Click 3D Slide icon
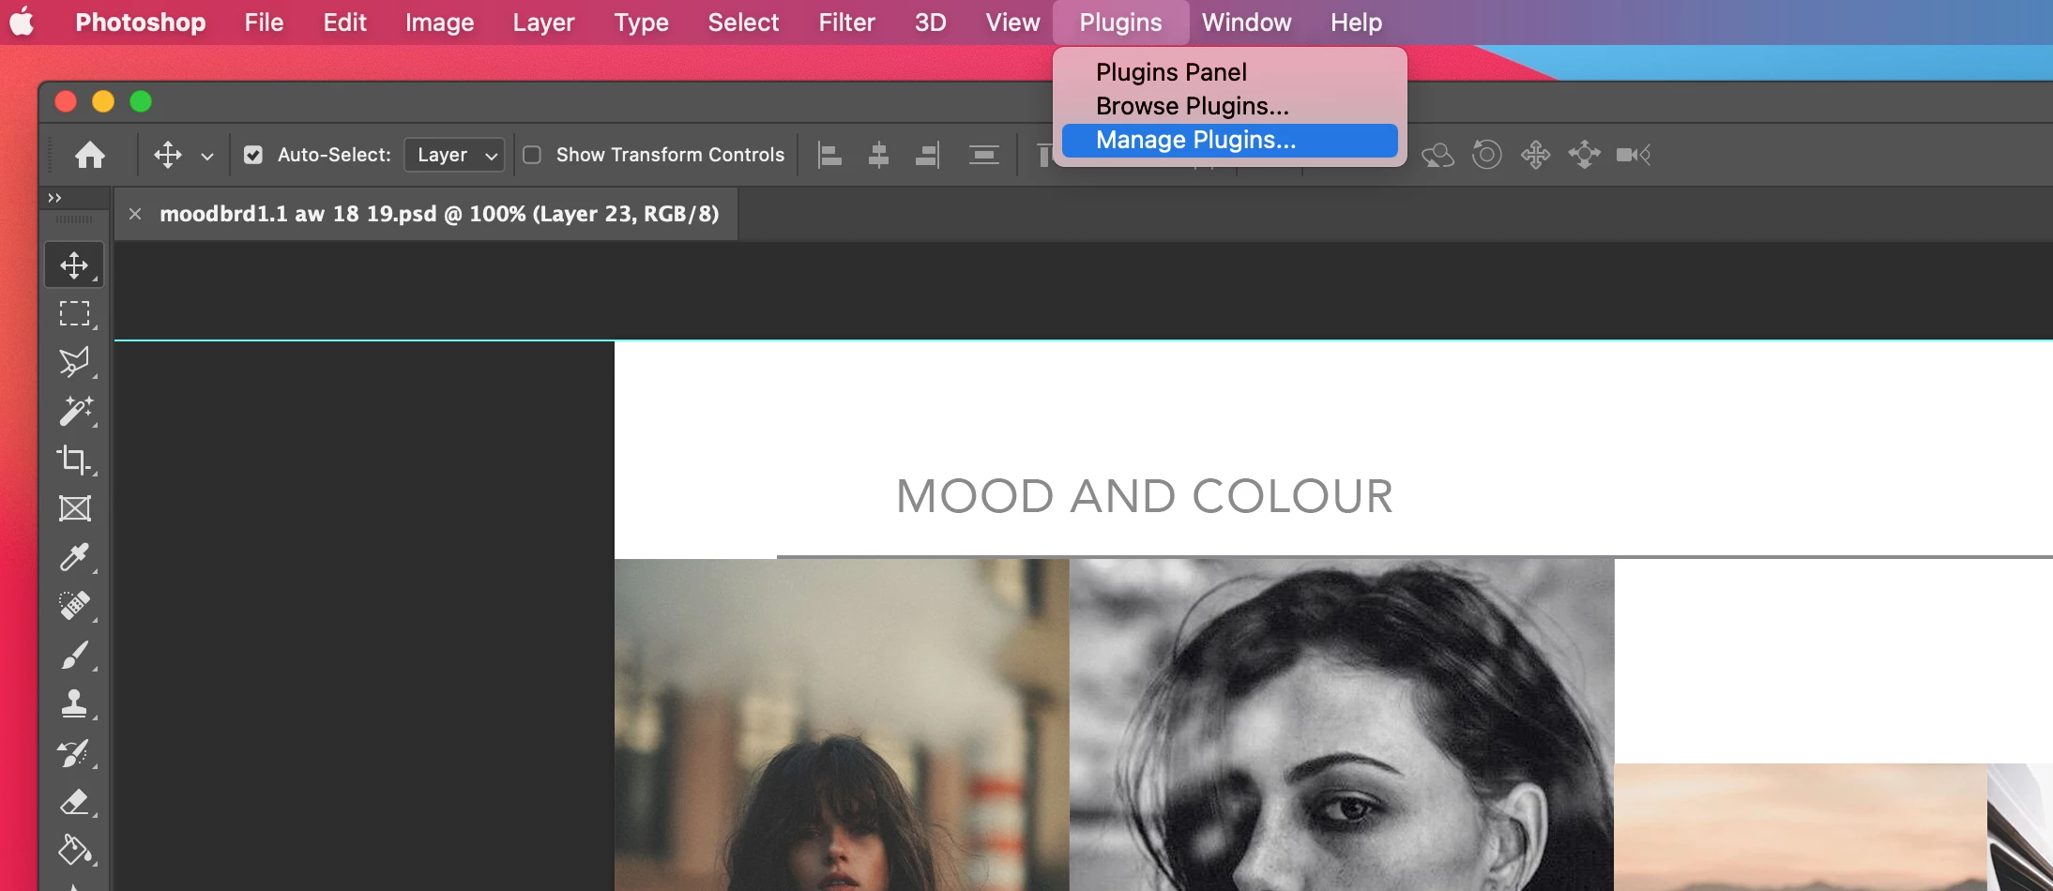Viewport: 2053px width, 891px height. coord(1584,155)
